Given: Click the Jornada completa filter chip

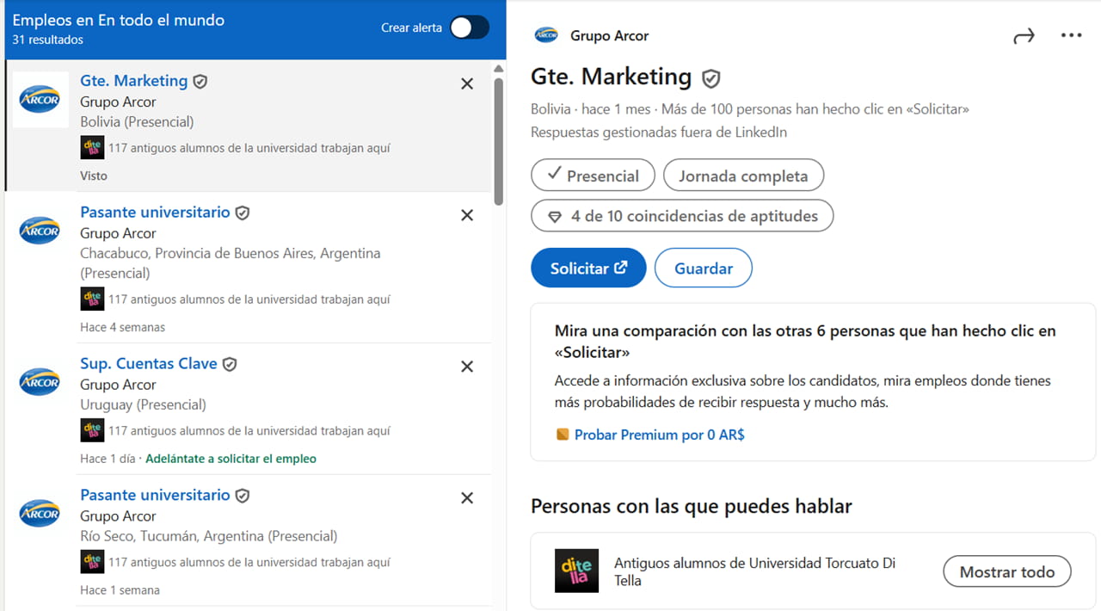Looking at the screenshot, I should coord(743,175).
